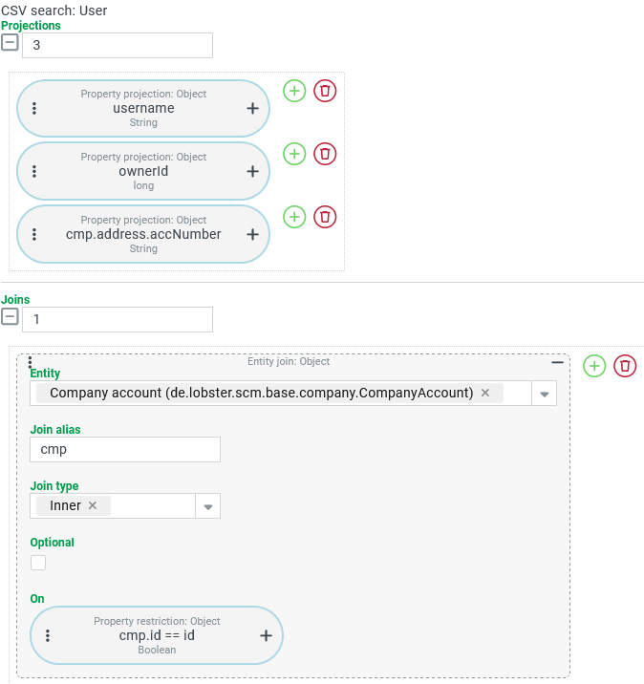Collapse the Projections list
The width and height of the screenshot is (644, 684).
10,43
